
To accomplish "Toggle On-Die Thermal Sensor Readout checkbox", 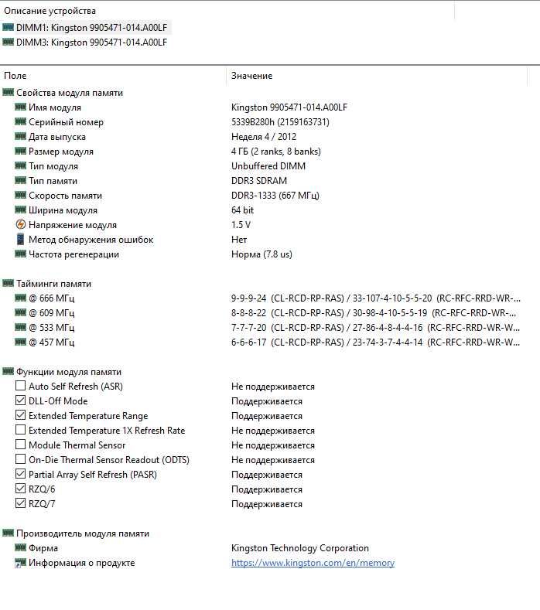I will coord(20,459).
